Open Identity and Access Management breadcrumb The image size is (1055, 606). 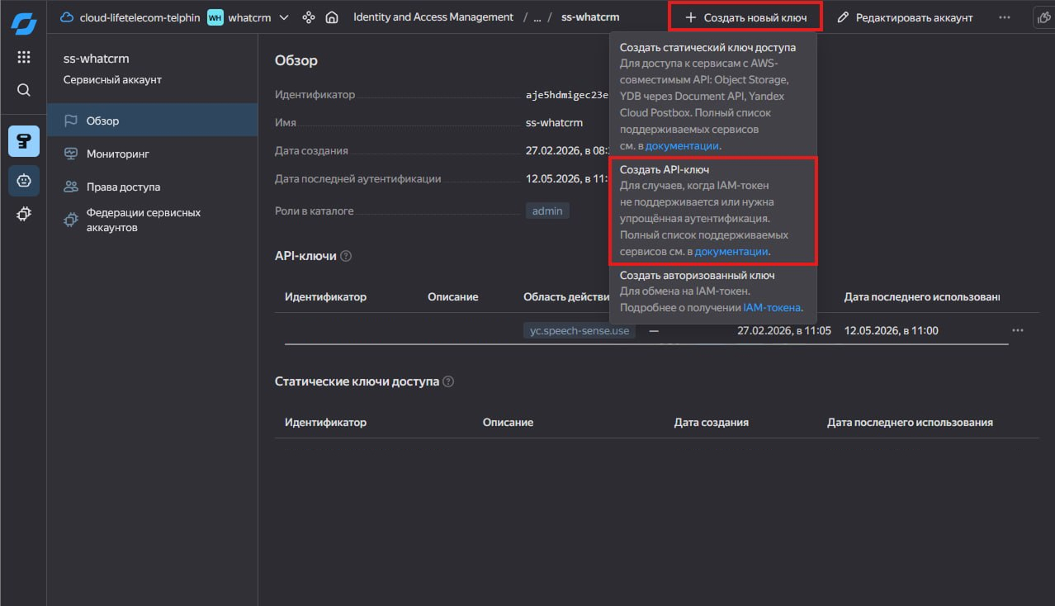(433, 17)
